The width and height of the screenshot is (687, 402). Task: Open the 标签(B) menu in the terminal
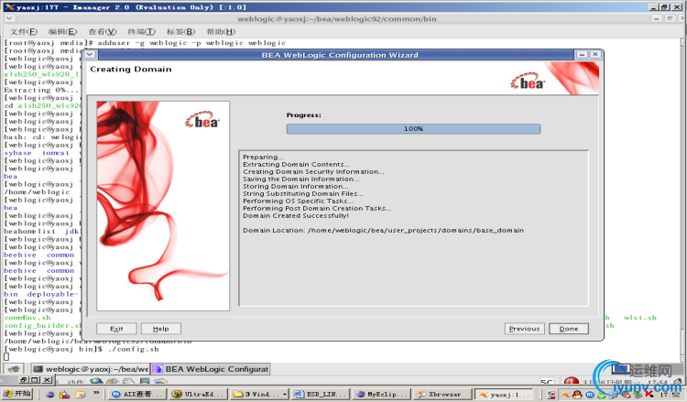tap(181, 31)
